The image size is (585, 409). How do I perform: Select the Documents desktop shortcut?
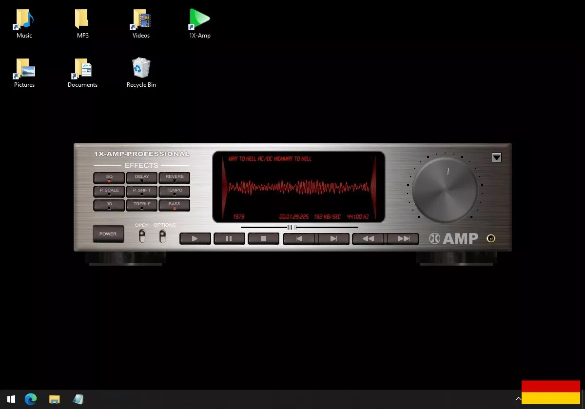pos(83,73)
